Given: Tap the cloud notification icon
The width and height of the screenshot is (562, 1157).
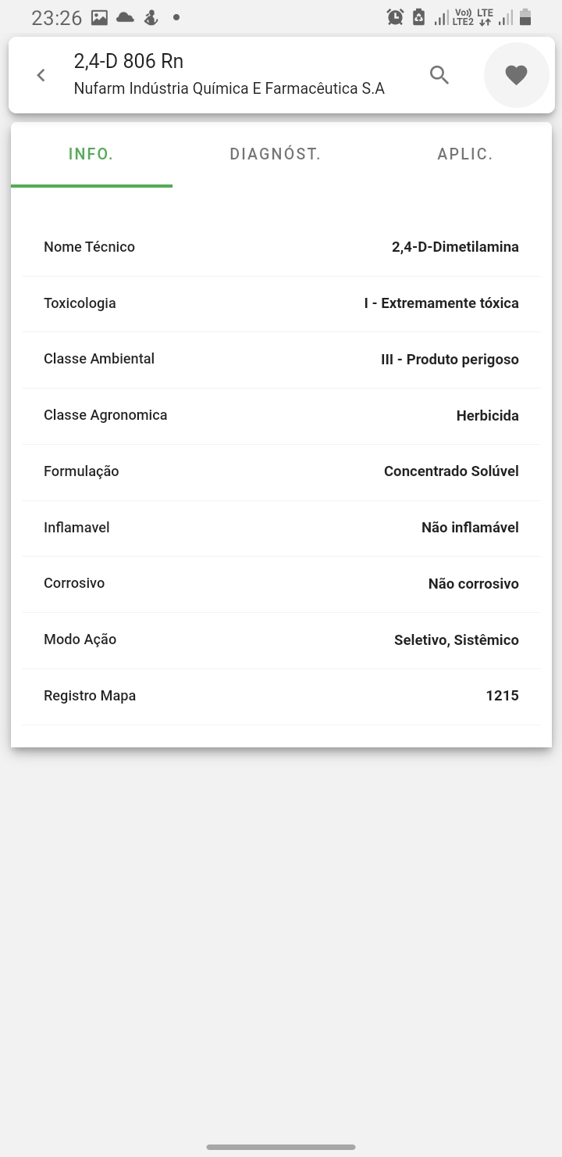Looking at the screenshot, I should pyautogui.click(x=124, y=17).
